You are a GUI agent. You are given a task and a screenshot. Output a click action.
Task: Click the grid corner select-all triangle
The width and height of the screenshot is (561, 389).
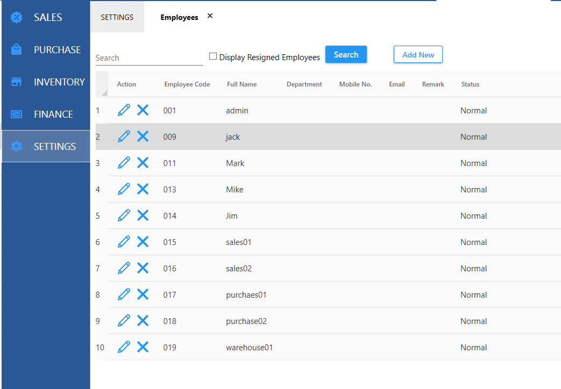pyautogui.click(x=103, y=92)
